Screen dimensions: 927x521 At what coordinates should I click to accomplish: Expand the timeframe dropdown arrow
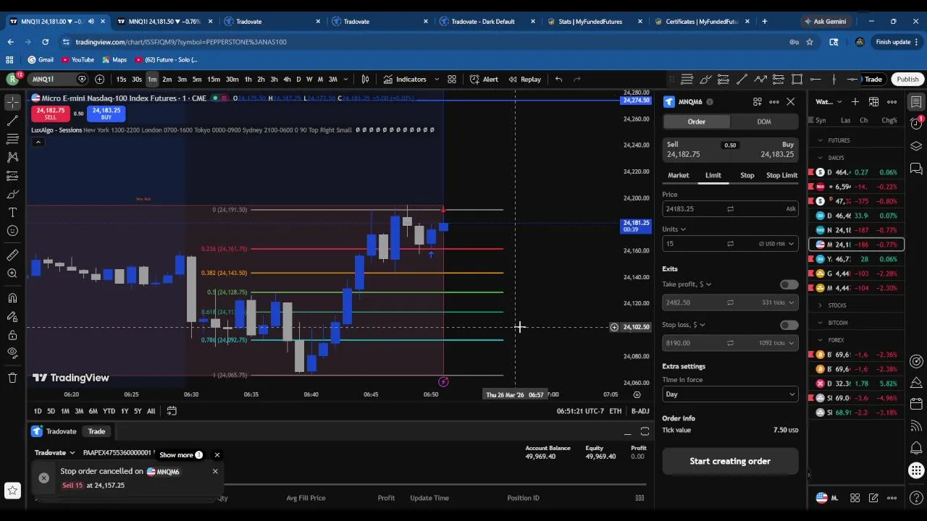coord(345,79)
